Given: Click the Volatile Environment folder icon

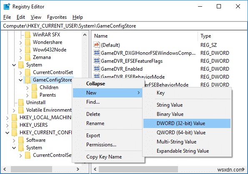Looking at the screenshot, I should pos(21,110).
